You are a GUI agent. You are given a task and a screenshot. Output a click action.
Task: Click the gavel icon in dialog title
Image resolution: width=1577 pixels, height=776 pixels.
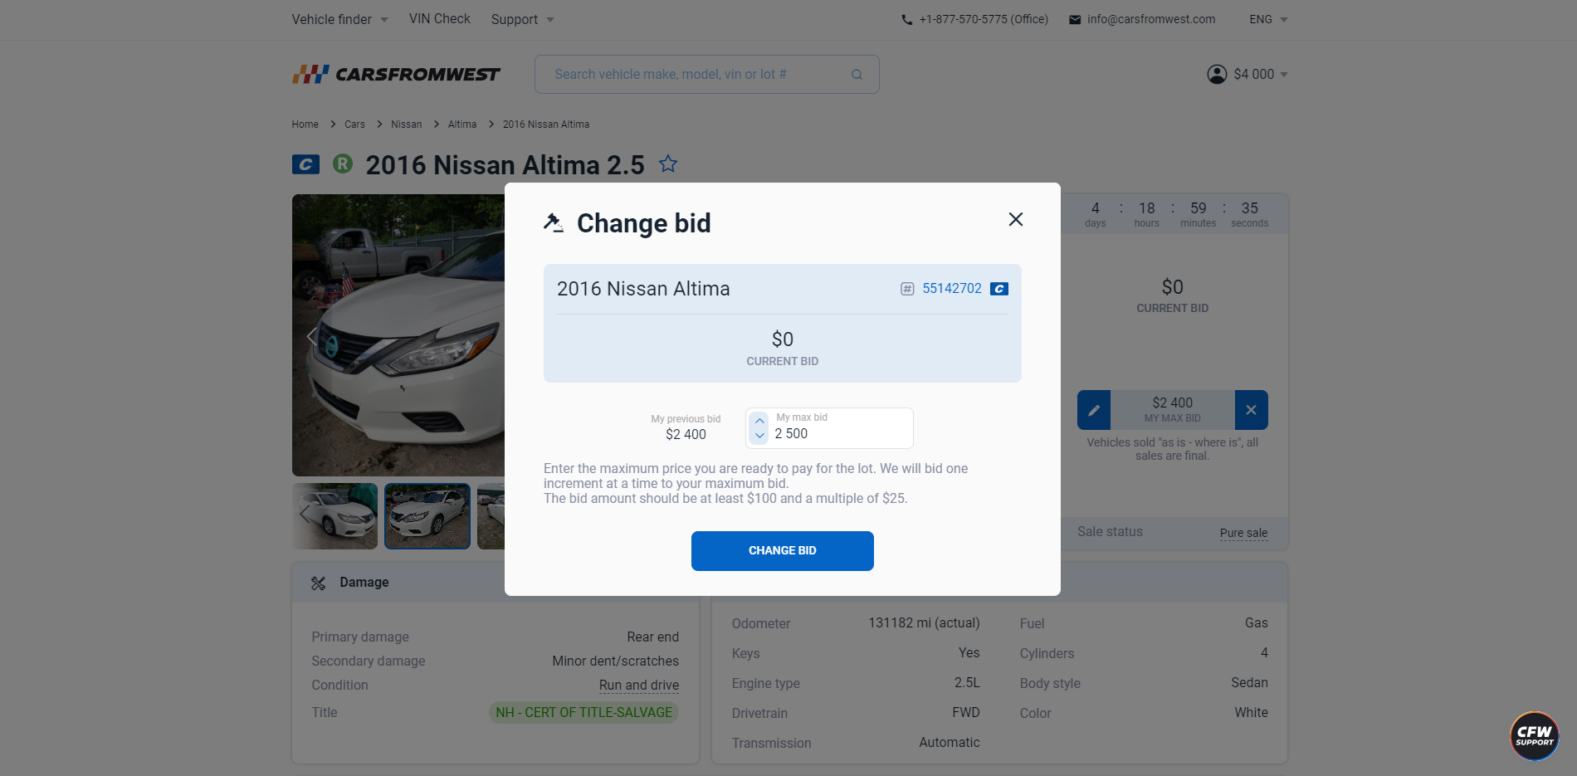(x=554, y=222)
